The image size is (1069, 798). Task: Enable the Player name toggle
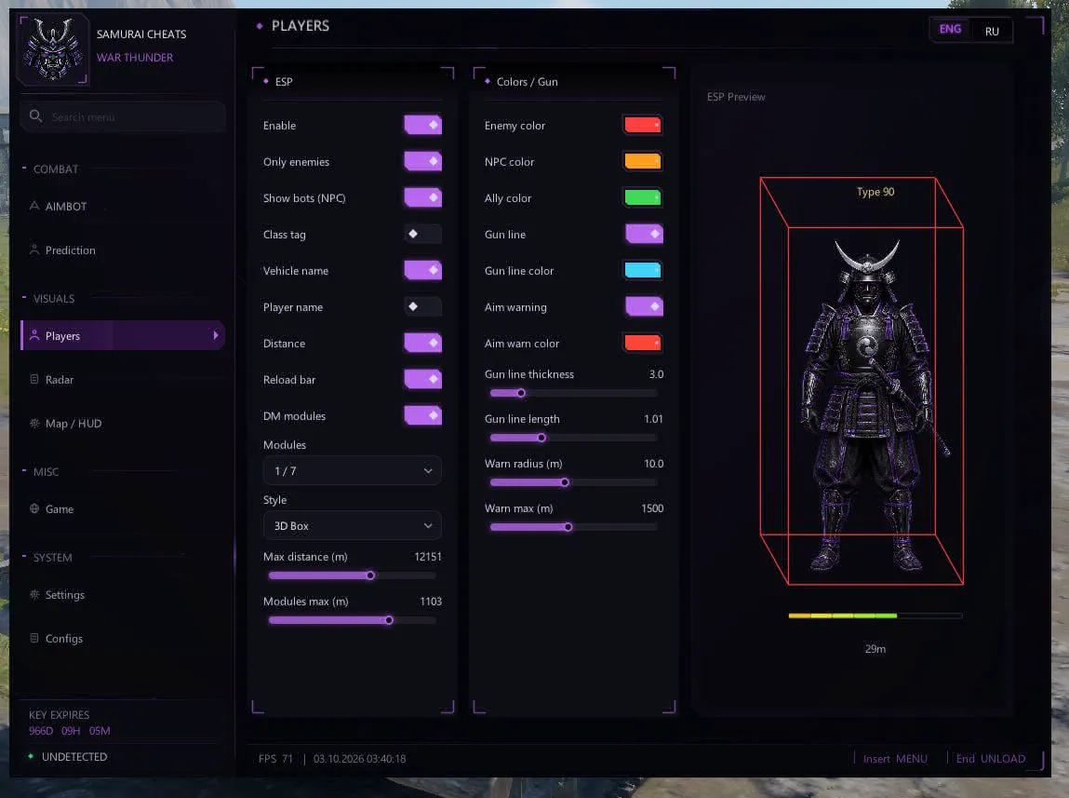[x=422, y=306]
